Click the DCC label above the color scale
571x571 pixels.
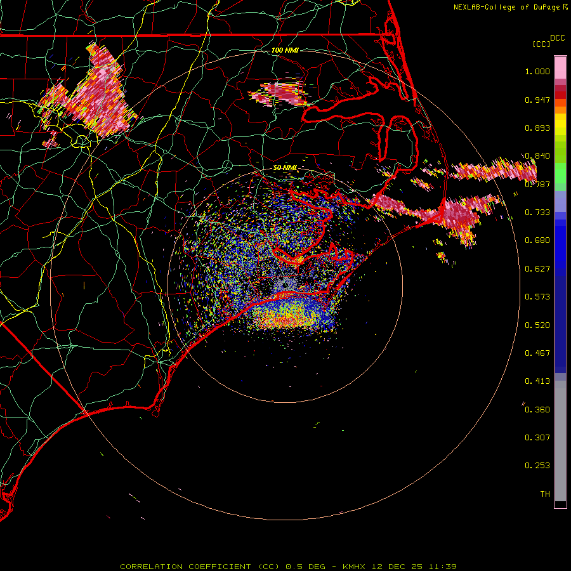[x=557, y=38]
